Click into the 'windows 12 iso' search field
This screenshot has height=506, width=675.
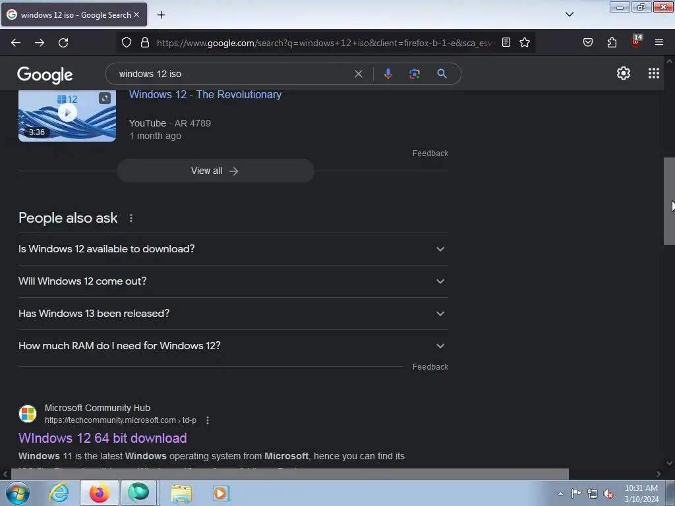(233, 74)
